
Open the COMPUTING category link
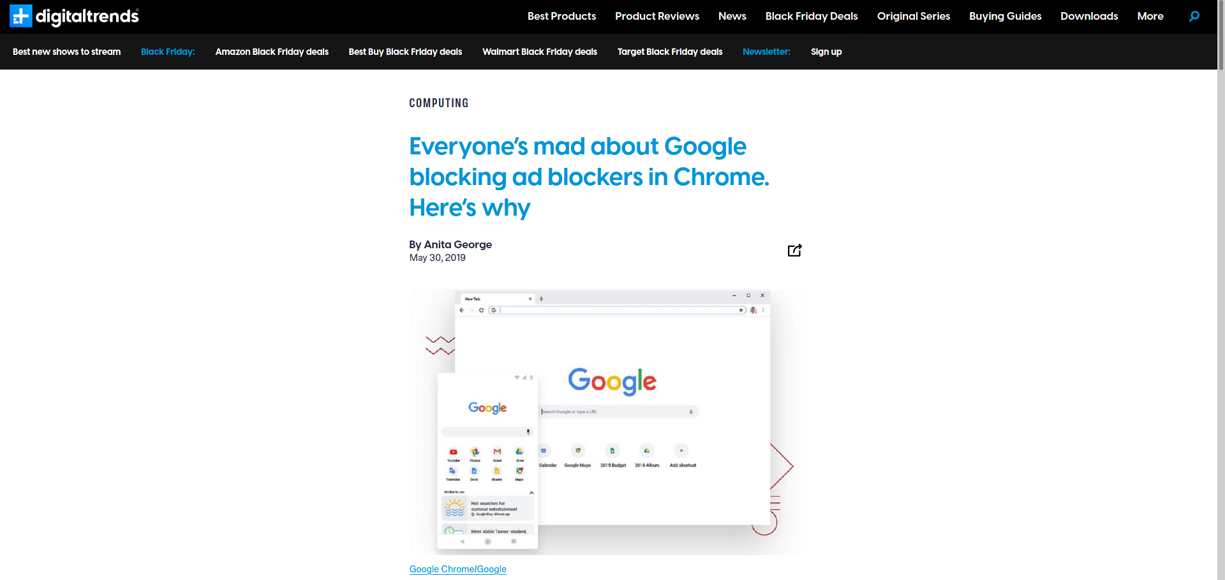coord(439,103)
